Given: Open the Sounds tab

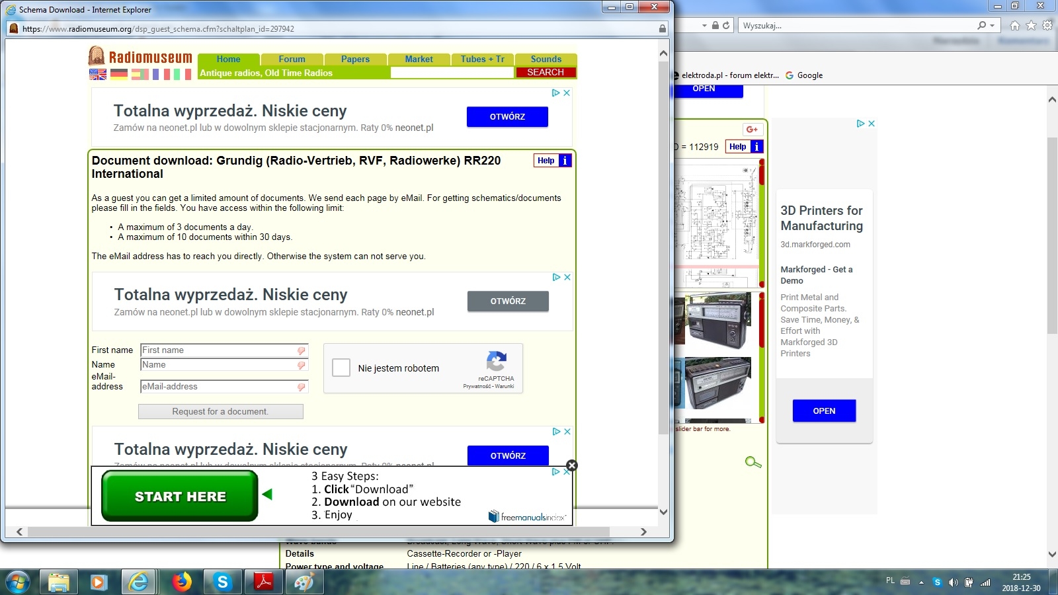Looking at the screenshot, I should tap(546, 59).
